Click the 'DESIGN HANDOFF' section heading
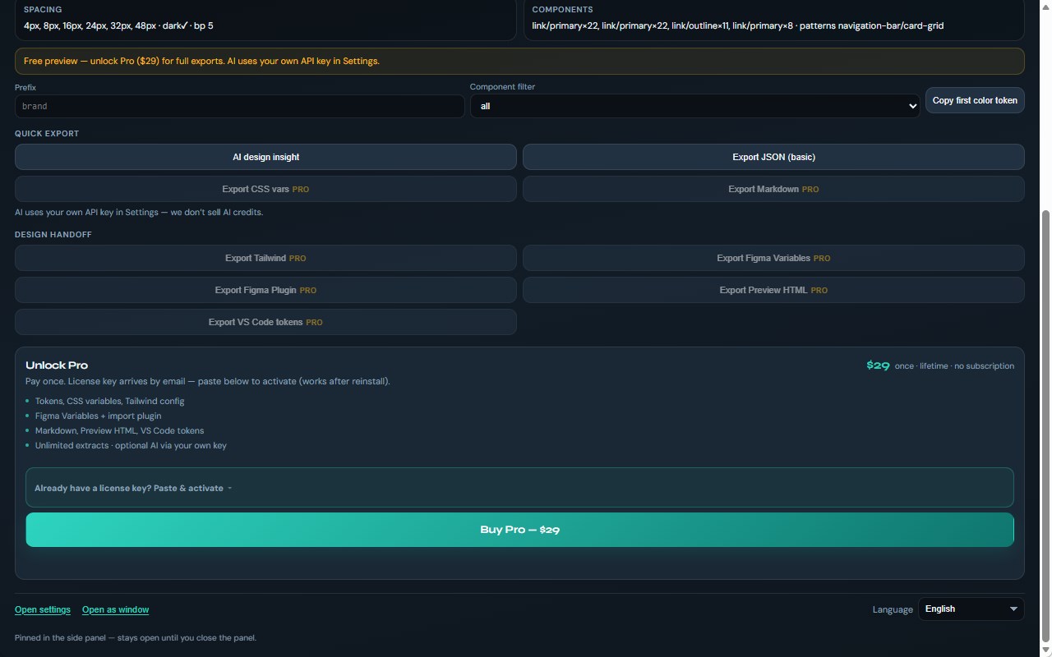The height and width of the screenshot is (657, 1052). click(53, 234)
